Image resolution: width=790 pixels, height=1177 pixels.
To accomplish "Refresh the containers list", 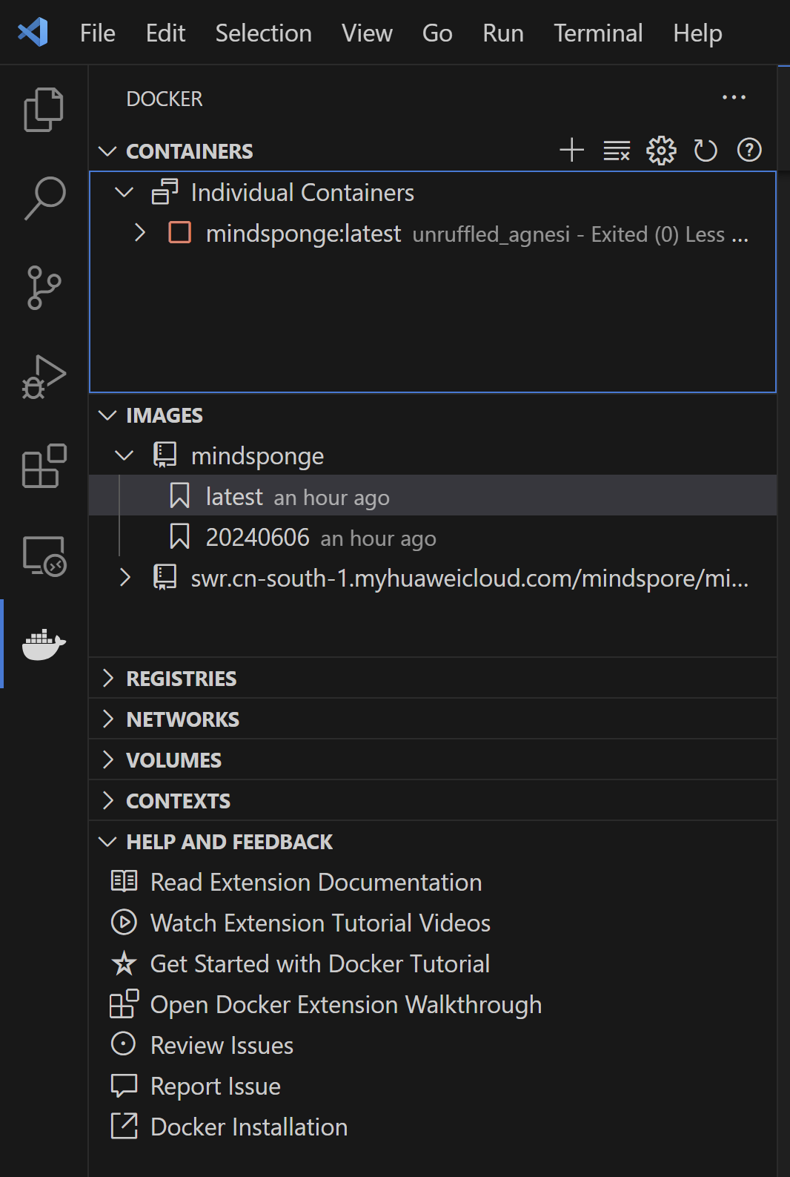I will click(705, 151).
